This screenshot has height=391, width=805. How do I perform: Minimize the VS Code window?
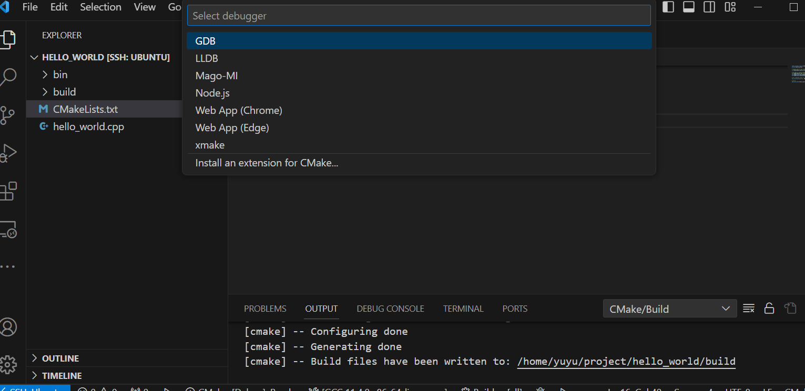tap(758, 7)
